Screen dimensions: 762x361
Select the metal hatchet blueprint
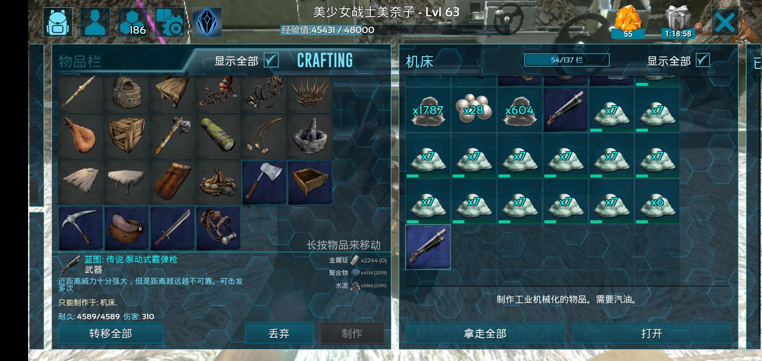click(x=264, y=183)
